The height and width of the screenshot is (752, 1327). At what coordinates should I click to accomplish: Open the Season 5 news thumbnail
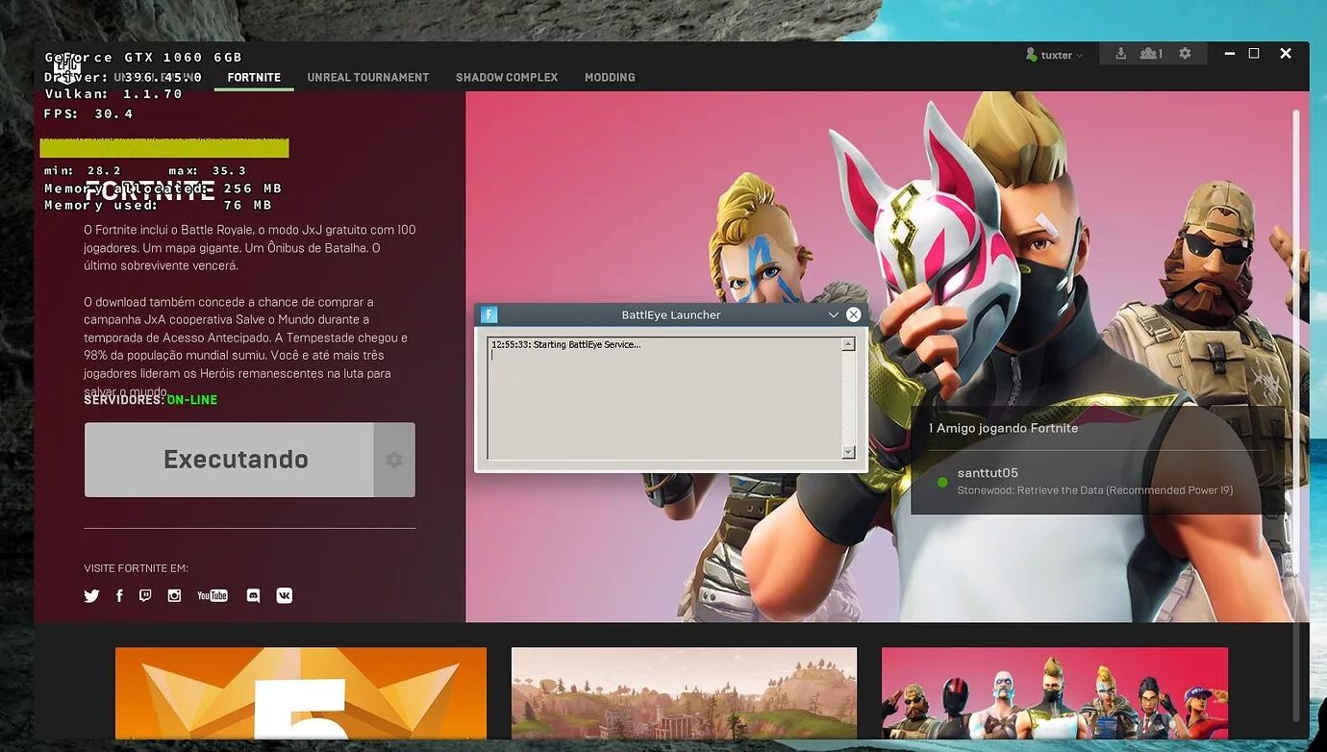[x=301, y=693]
